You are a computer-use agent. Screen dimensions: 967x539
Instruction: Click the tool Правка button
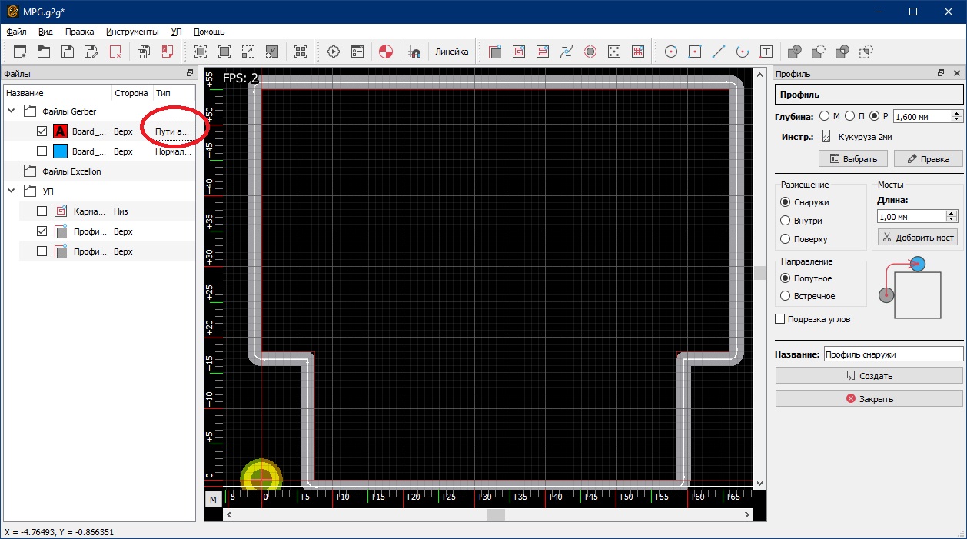pyautogui.click(x=928, y=158)
